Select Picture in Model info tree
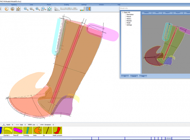This screenshot has width=190, height=140. (x=129, y=17)
